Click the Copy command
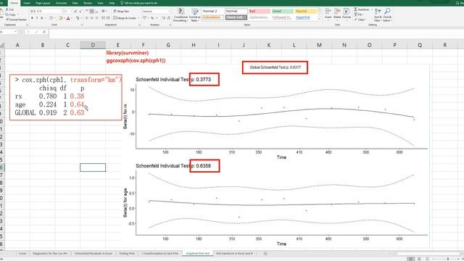The image size is (464, 261). pyautogui.click(x=11, y=14)
